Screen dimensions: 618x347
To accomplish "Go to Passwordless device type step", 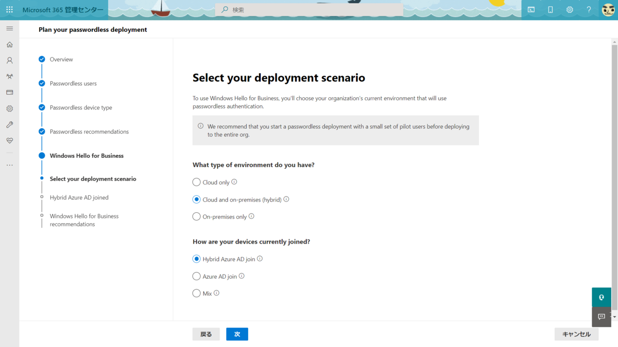I will click(x=81, y=107).
